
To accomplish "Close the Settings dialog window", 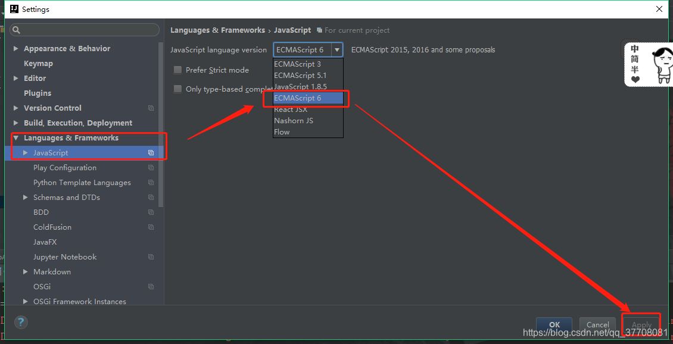I will click(659, 8).
